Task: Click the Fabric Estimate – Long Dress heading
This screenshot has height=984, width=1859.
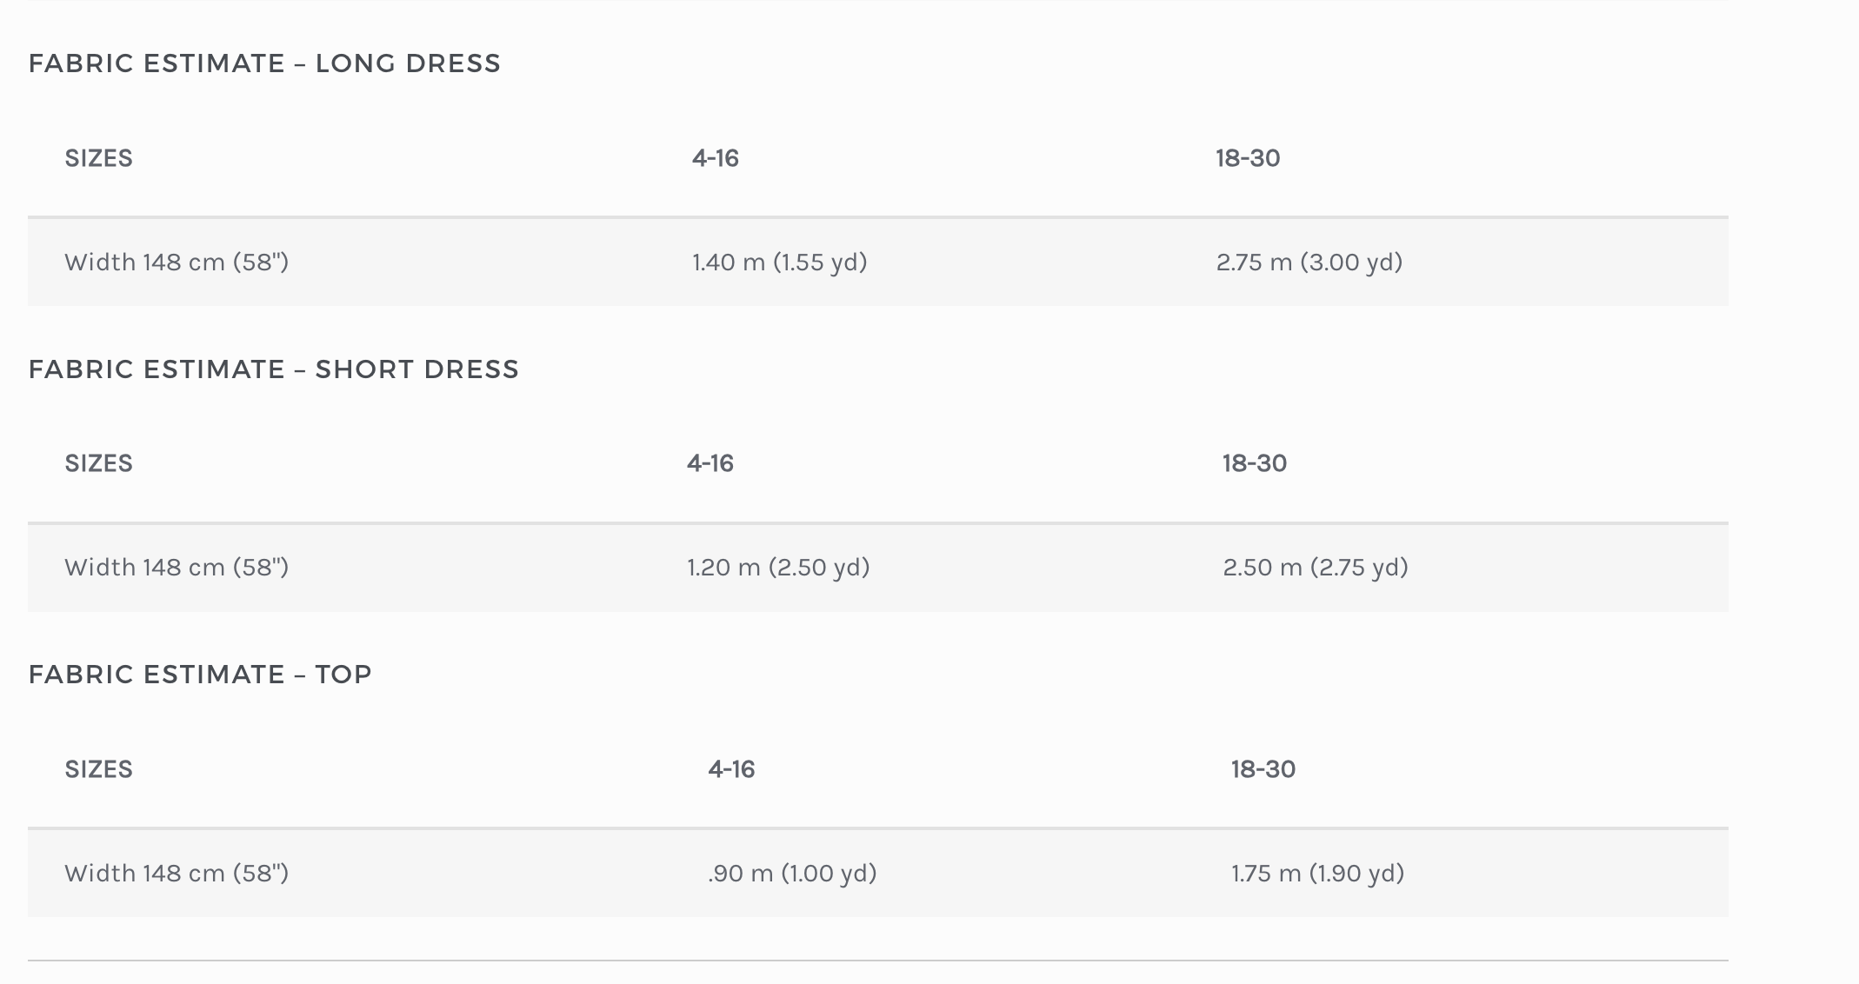Action: (x=264, y=63)
